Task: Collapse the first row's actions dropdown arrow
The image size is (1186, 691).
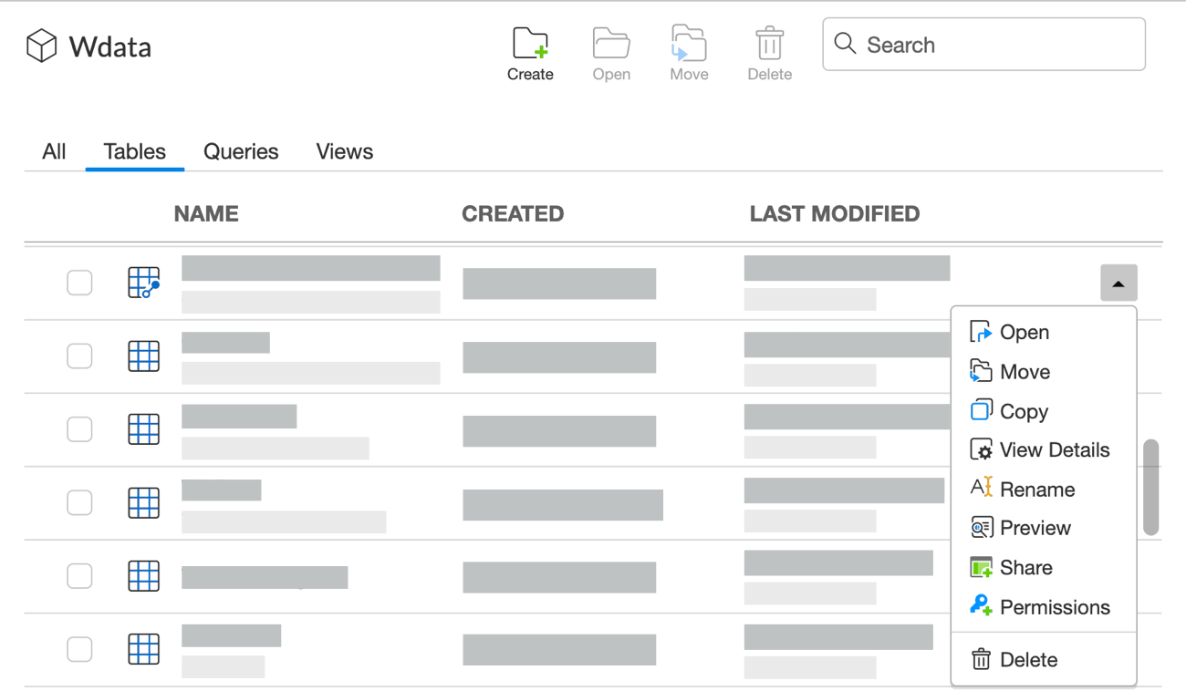Action: pos(1118,284)
